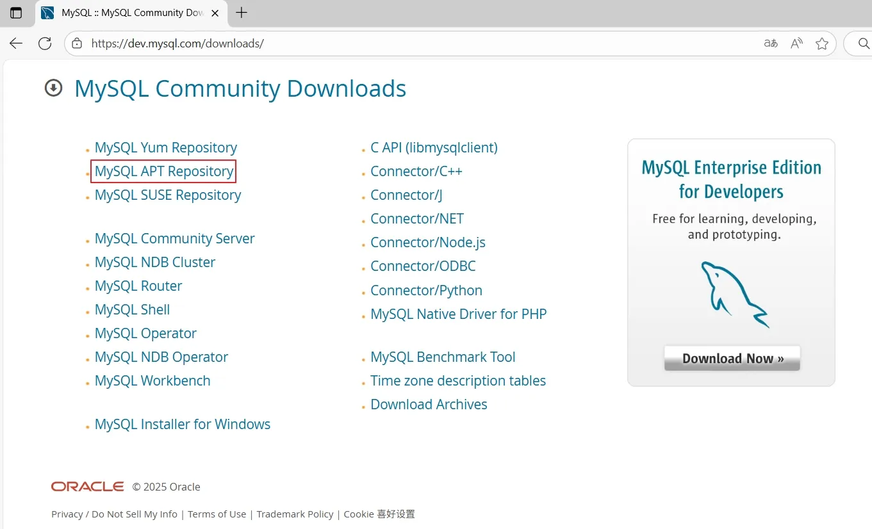Image resolution: width=872 pixels, height=529 pixels.
Task: Go to MySQL Workbench downloads
Action: tap(152, 381)
